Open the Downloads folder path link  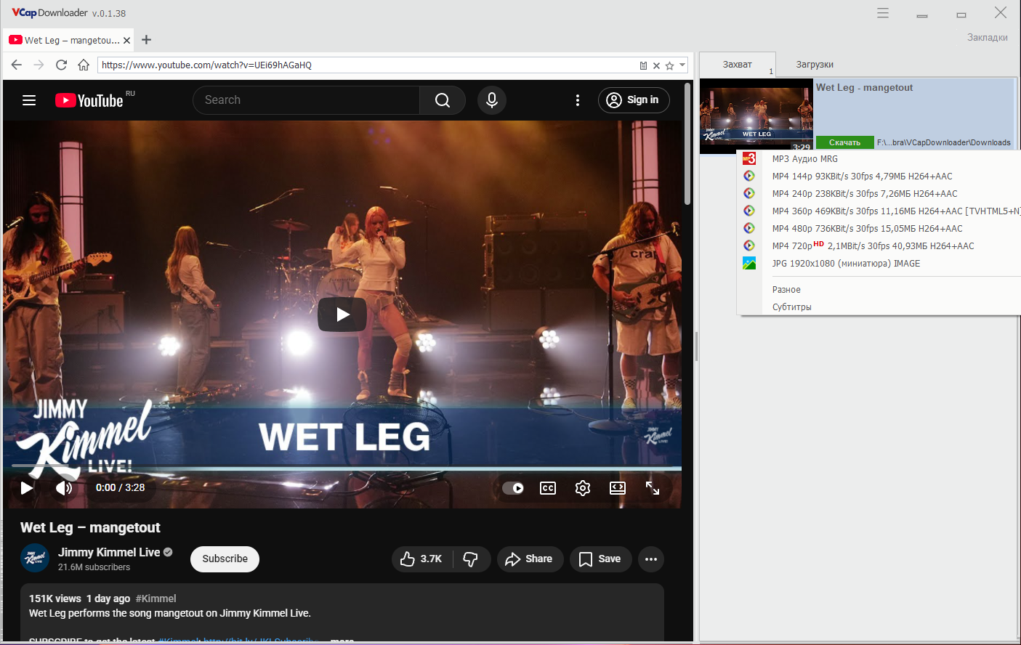coord(943,143)
